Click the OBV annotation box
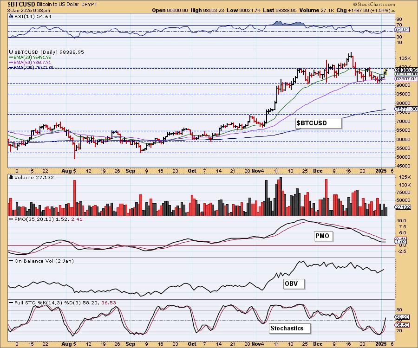 (x=294, y=284)
